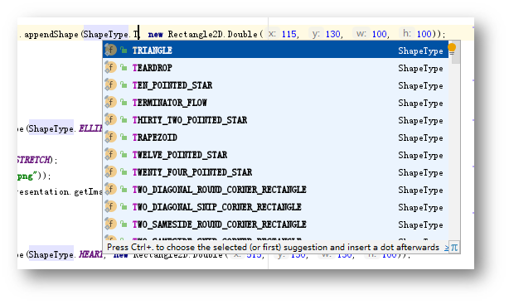Image resolution: width=509 pixels, height=304 pixels.
Task: Click the 'new' keyword in the top code line
Action: click(x=156, y=34)
